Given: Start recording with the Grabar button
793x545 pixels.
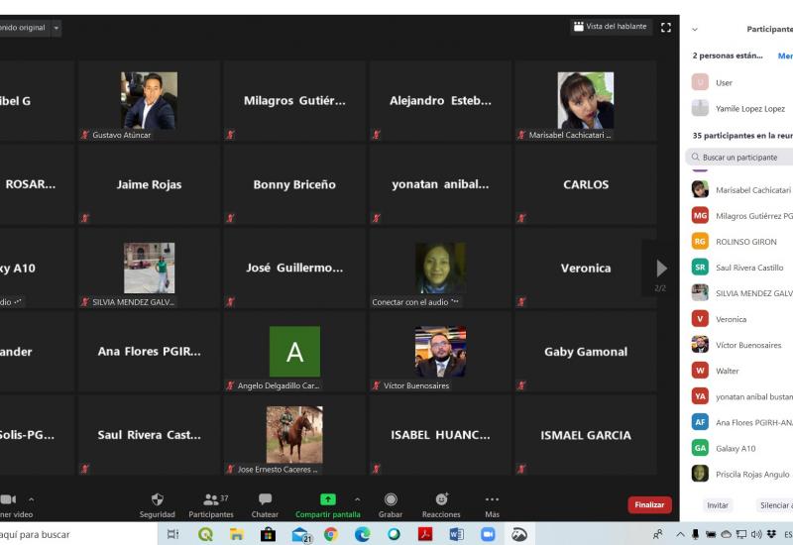Looking at the screenshot, I should click(x=391, y=504).
